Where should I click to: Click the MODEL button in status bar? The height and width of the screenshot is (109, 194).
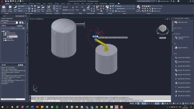[x=132, y=104]
